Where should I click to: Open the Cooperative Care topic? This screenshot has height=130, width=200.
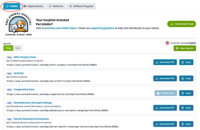pos(24,90)
